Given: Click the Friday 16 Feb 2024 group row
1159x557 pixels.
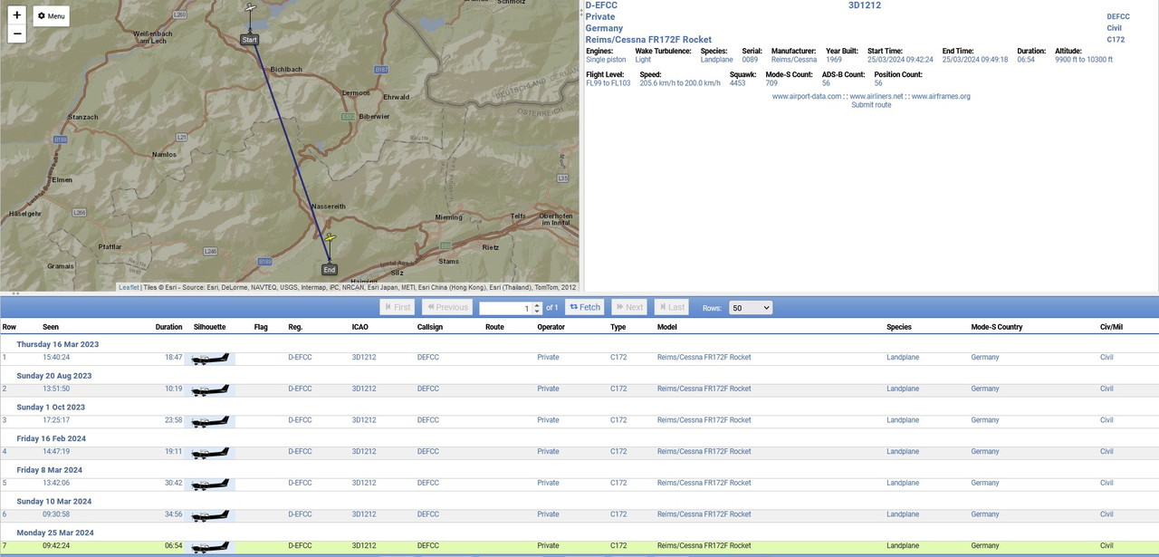Looking at the screenshot, I should pyautogui.click(x=579, y=438).
